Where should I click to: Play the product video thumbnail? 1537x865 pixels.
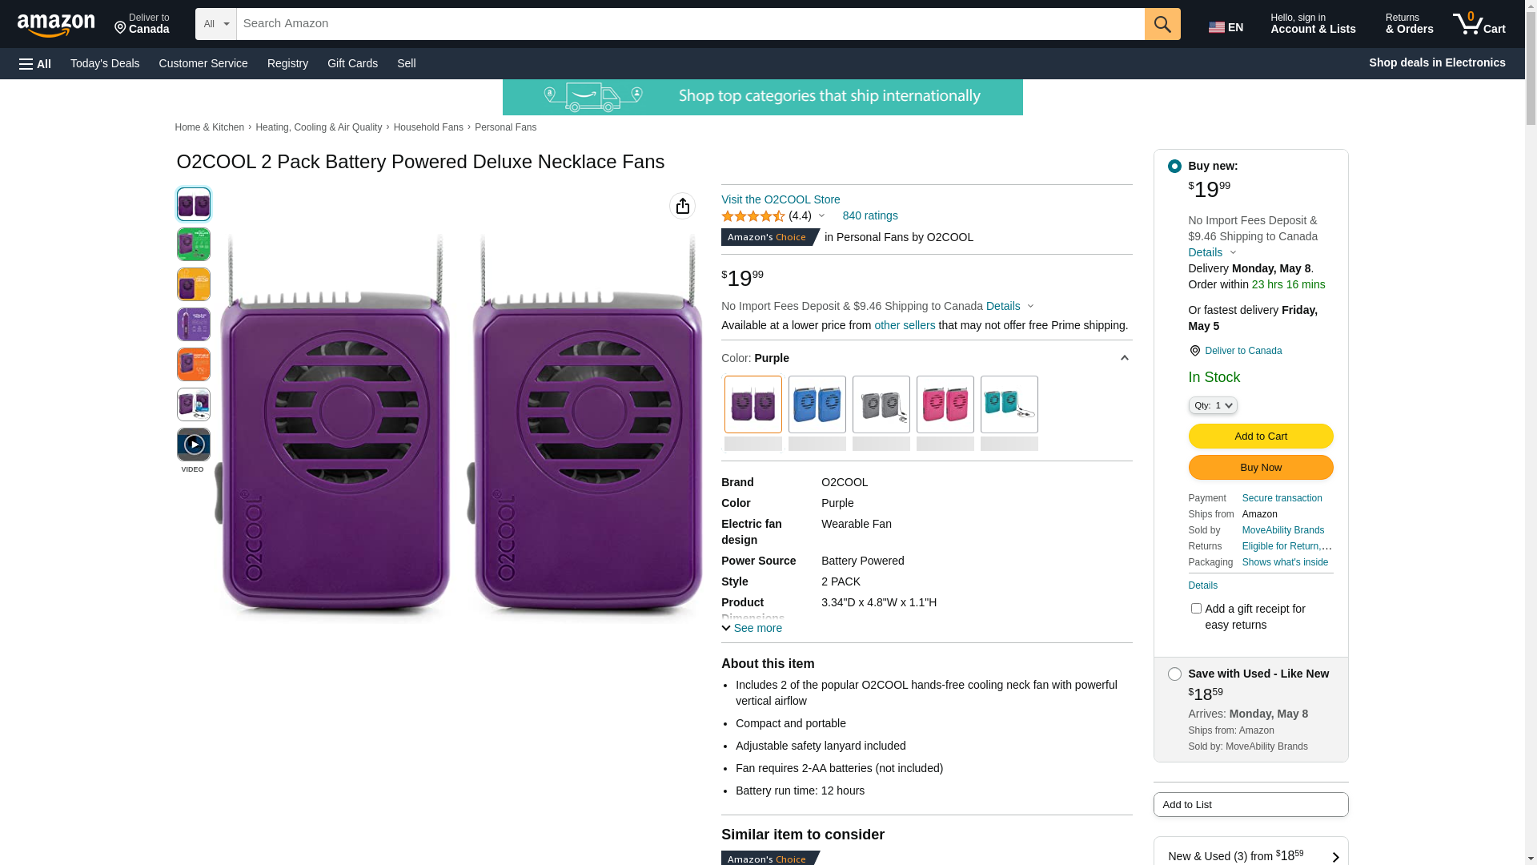pyautogui.click(x=194, y=445)
